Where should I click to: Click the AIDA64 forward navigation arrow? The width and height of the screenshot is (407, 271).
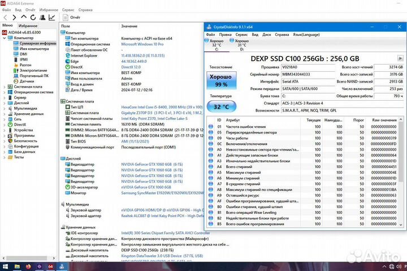coord(14,18)
